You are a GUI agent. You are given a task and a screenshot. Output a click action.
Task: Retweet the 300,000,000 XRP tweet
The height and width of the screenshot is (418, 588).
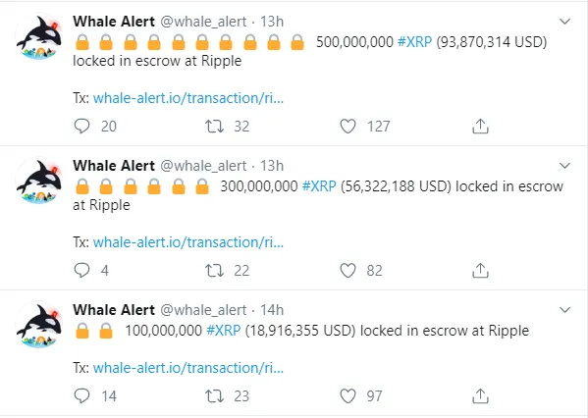214,270
